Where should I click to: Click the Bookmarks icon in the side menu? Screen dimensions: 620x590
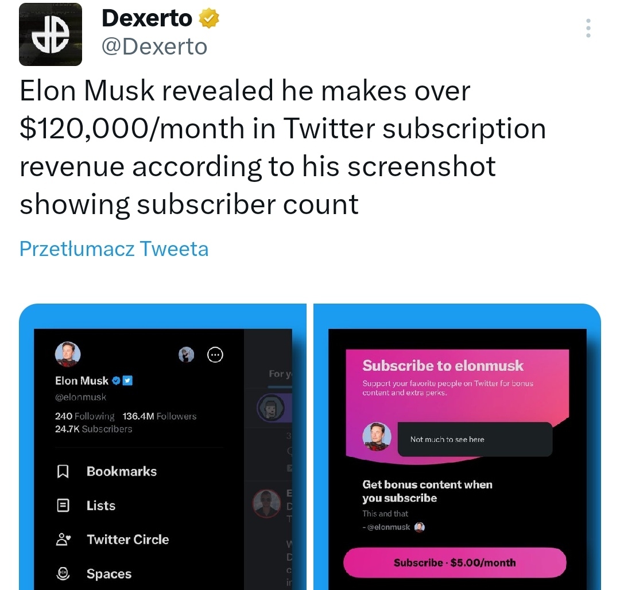tap(63, 471)
